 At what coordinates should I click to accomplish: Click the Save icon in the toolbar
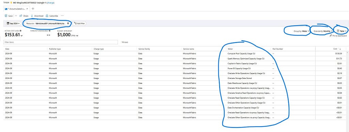point(6,16)
